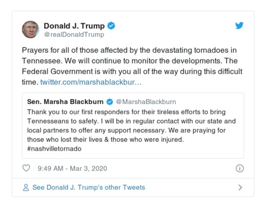
Task: Open the profile avatar photo
Action: [30, 30]
